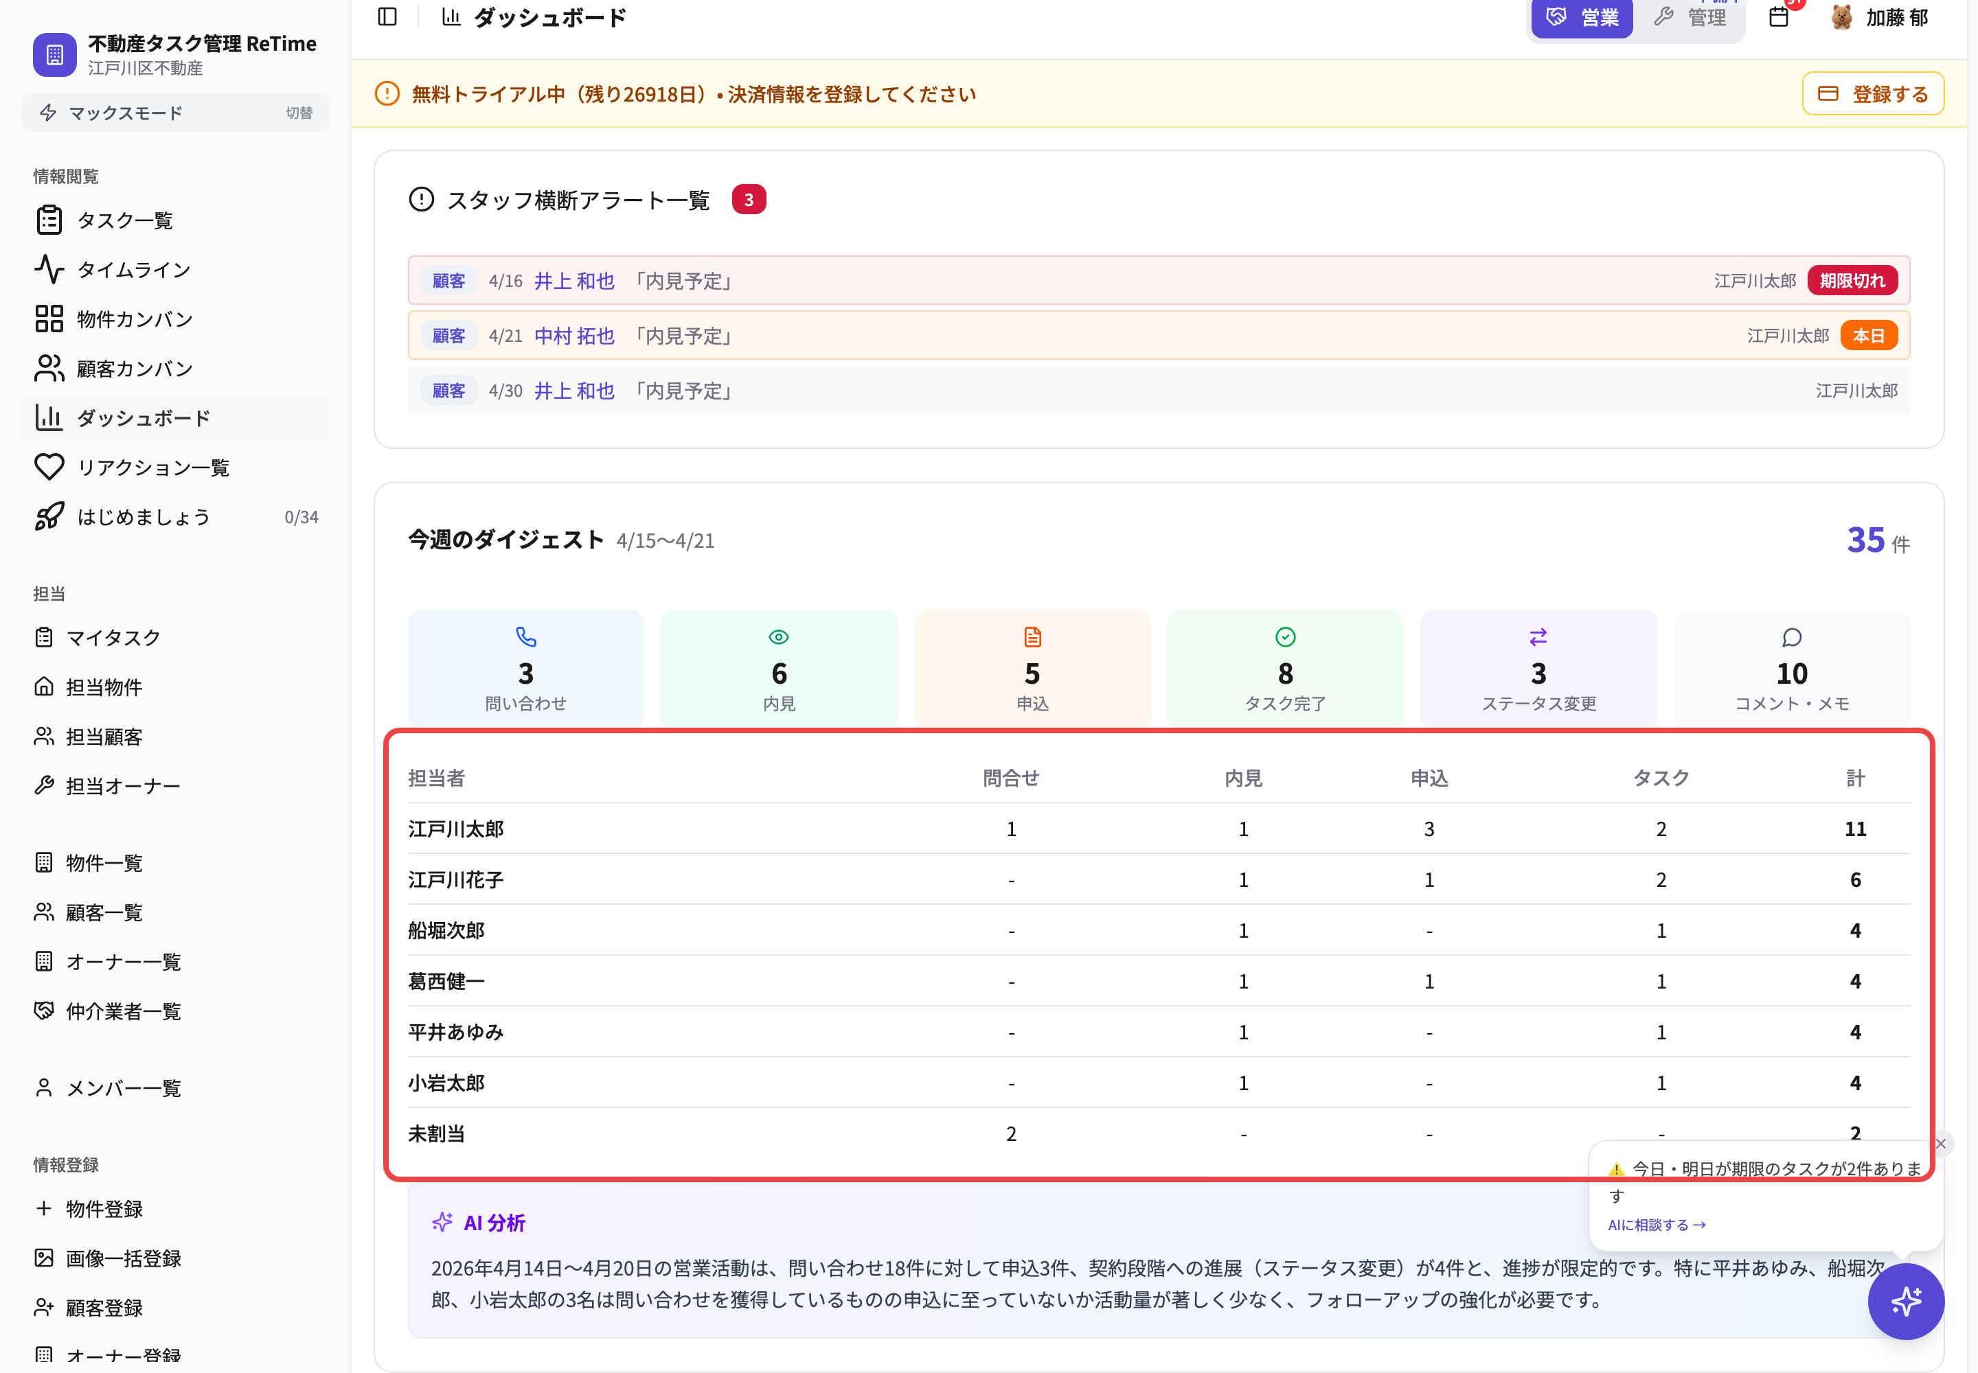Click the 仲介業者一覧 handshake icon

(x=44, y=1011)
